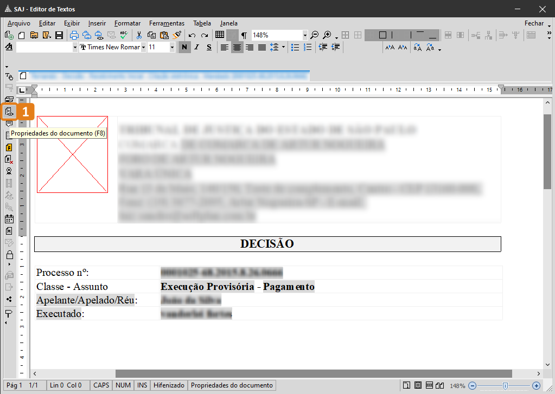Zoom in with plus magnifier
Viewport: 555px width, 394px height.
327,35
